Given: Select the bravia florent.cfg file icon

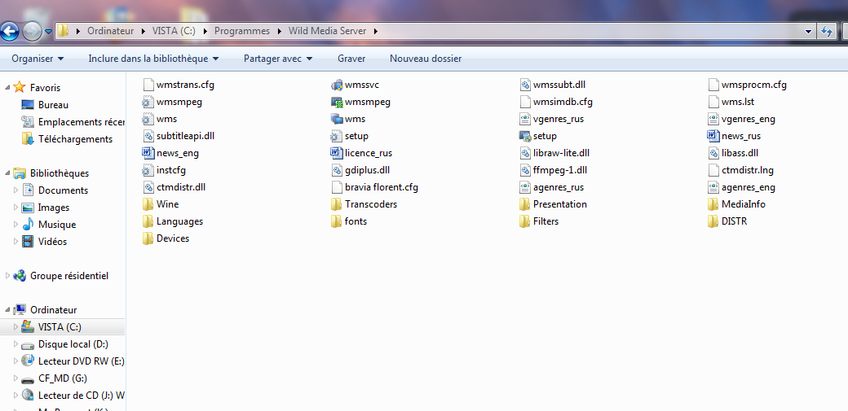Looking at the screenshot, I should pos(337,187).
